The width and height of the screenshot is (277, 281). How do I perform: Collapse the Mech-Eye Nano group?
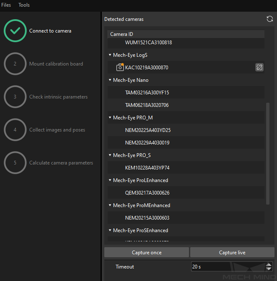tap(110, 80)
